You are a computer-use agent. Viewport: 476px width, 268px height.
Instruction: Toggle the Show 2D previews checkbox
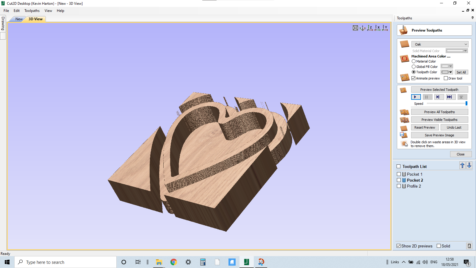[399, 246]
